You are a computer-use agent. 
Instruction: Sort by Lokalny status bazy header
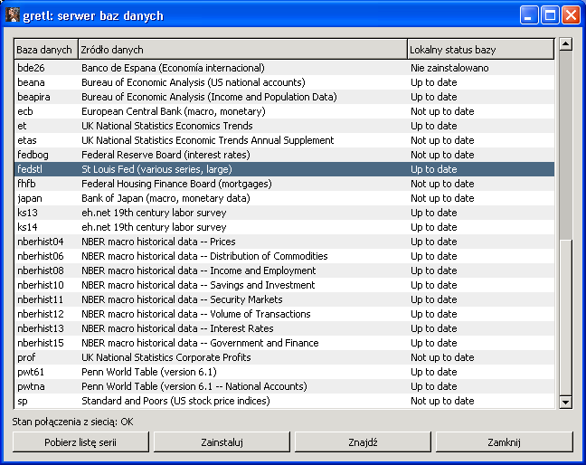pos(480,50)
